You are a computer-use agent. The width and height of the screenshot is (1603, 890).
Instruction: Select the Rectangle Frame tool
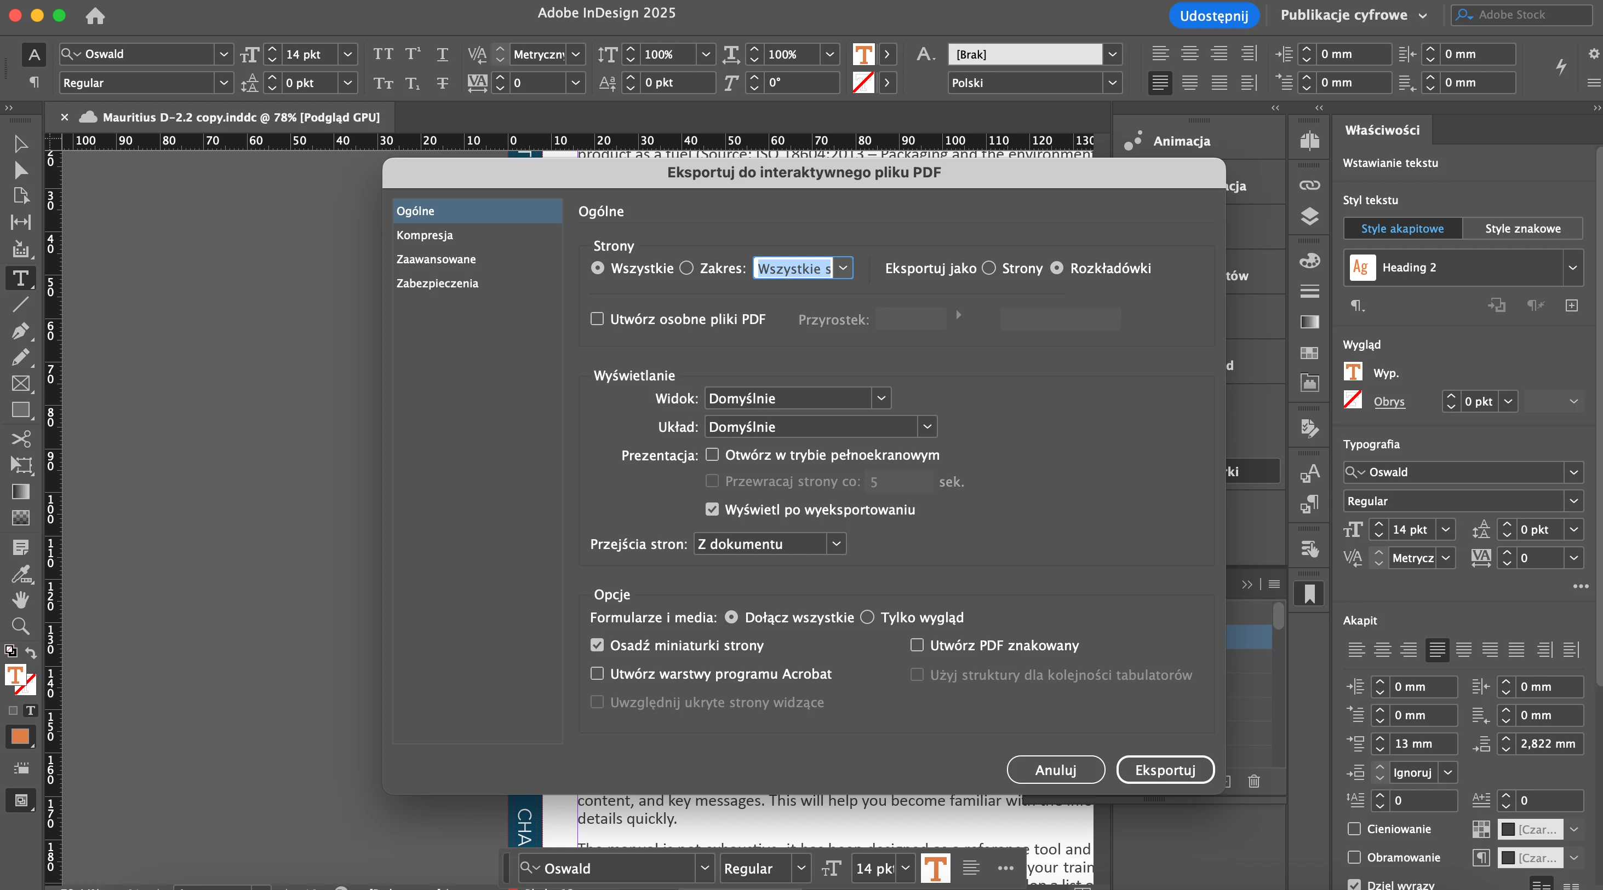pos(20,384)
